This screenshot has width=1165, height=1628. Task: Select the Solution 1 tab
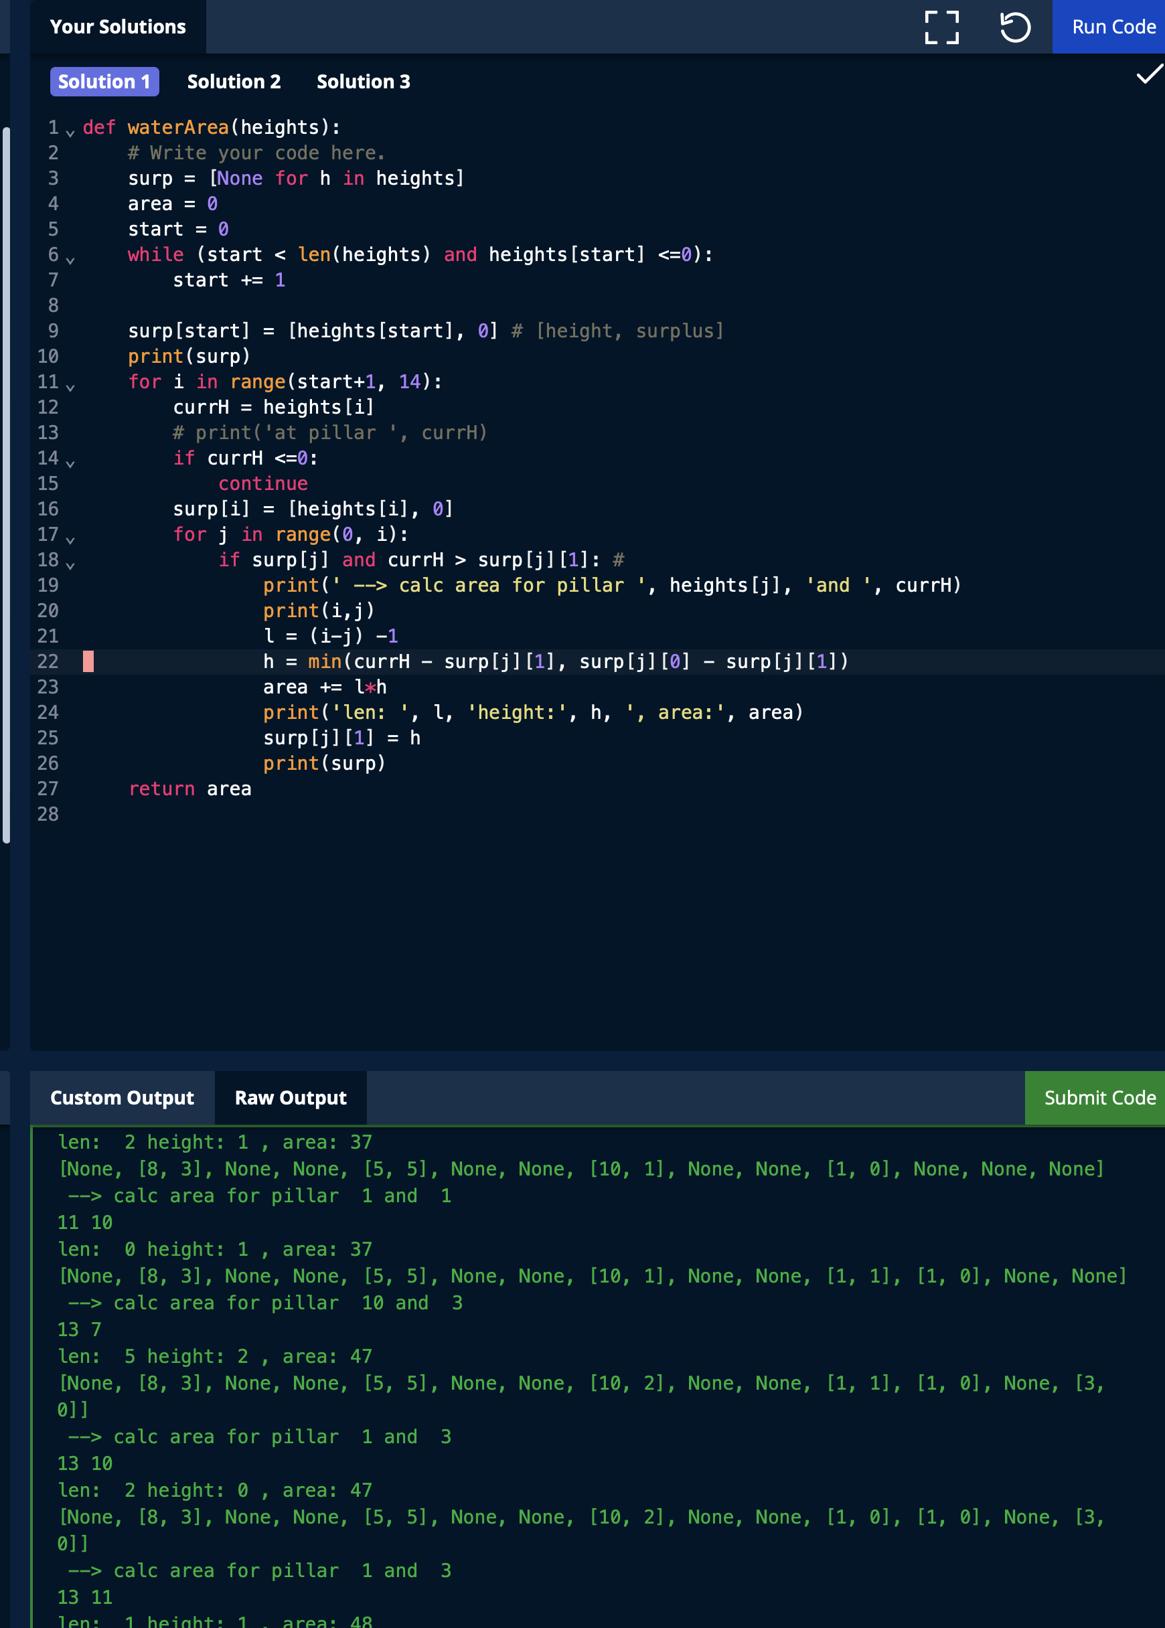tap(104, 82)
